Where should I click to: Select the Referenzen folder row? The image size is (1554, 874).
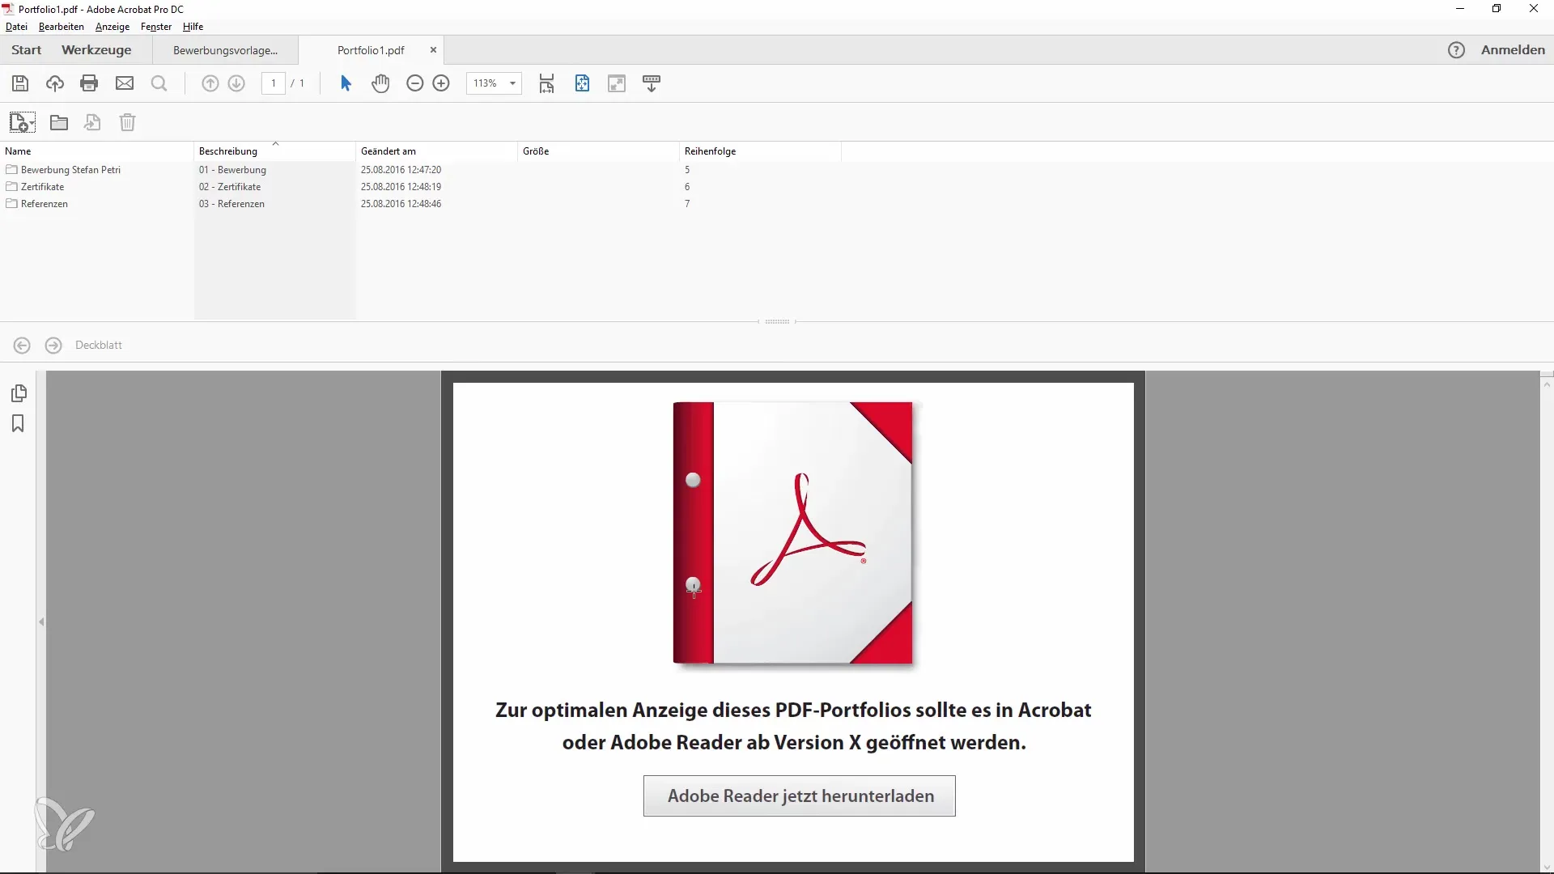click(44, 204)
